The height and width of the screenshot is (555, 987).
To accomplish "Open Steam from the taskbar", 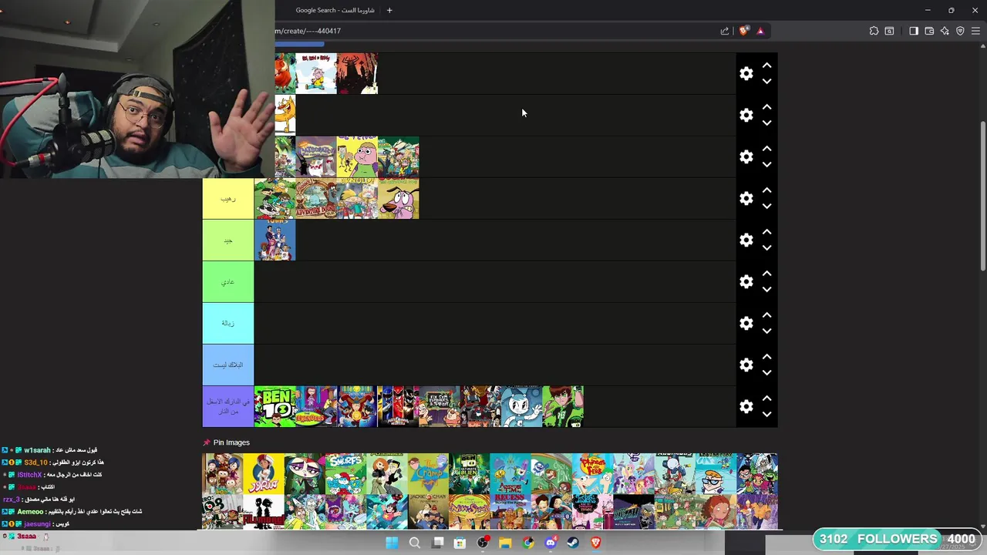I will click(x=573, y=543).
